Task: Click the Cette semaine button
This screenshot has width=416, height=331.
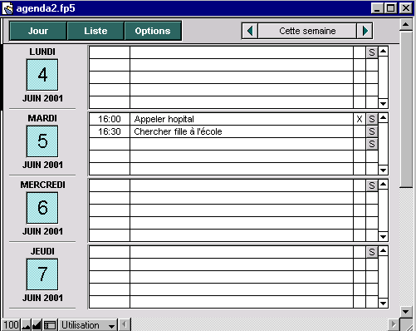Action: click(307, 31)
